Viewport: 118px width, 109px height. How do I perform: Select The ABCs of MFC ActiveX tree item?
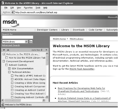[x=30, y=76]
